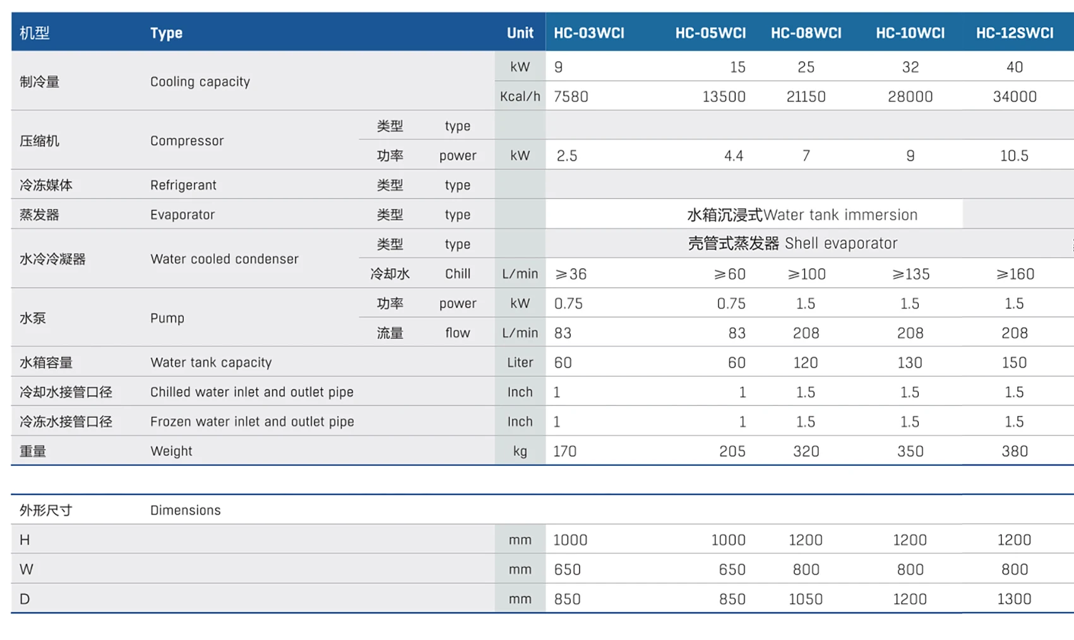Click the ≥100 chill flow value

pos(806,274)
